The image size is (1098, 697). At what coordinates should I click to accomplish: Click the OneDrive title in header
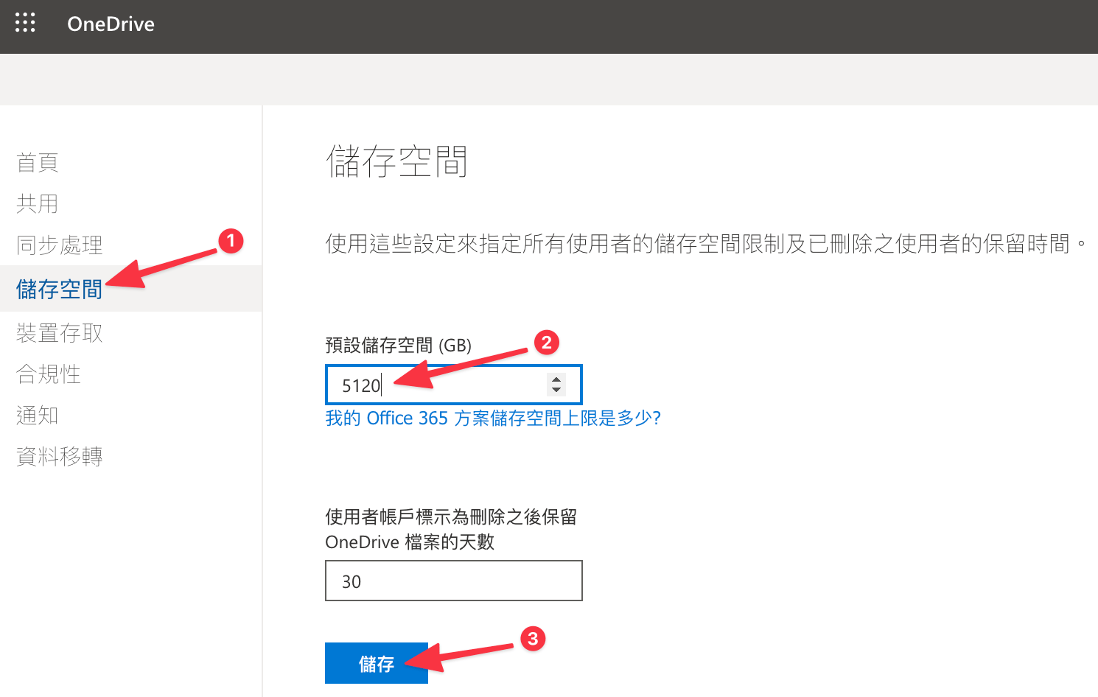111,24
